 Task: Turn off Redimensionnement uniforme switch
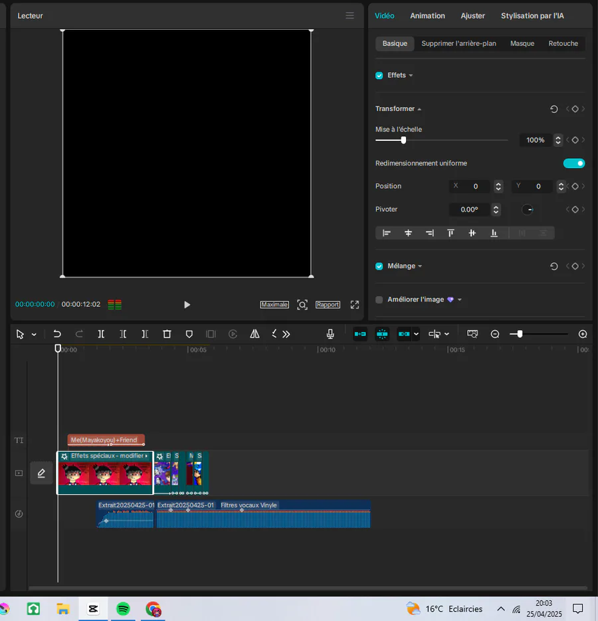point(574,163)
